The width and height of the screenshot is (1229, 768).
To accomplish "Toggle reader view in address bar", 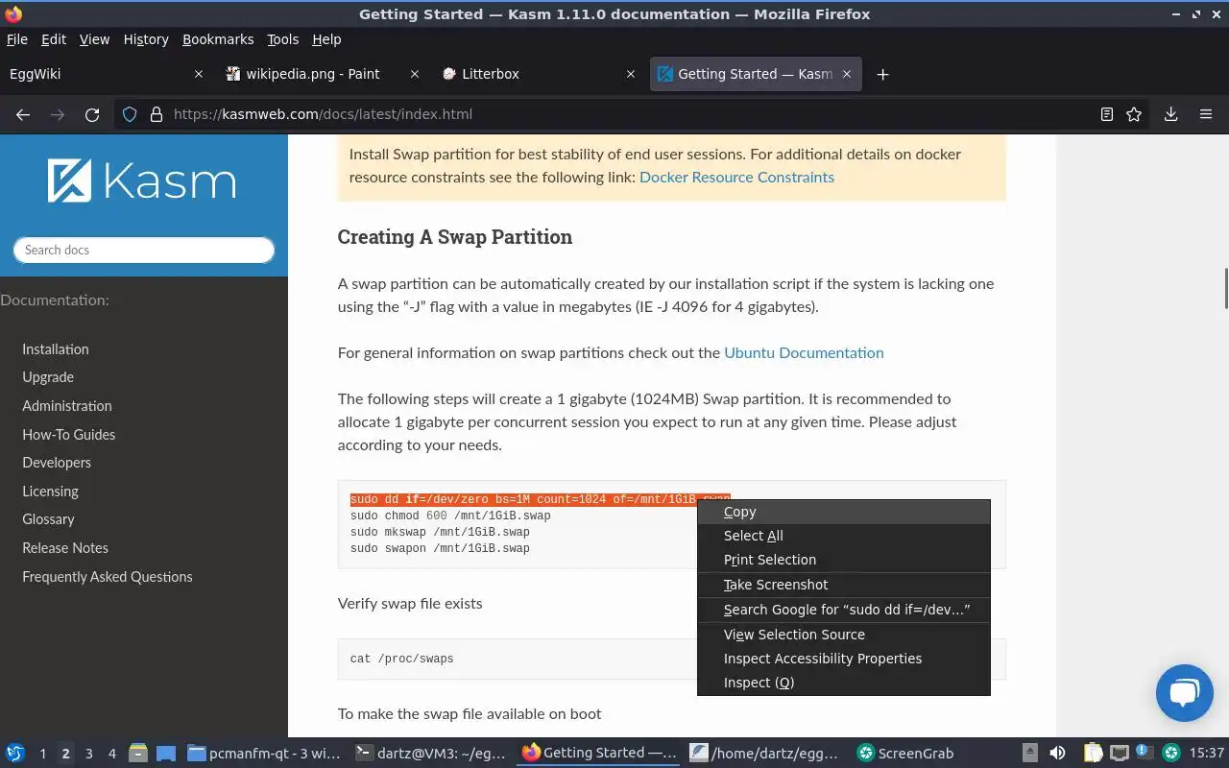I will tap(1106, 114).
